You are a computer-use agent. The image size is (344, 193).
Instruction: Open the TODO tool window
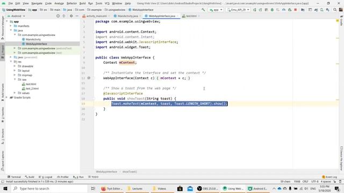(93, 177)
